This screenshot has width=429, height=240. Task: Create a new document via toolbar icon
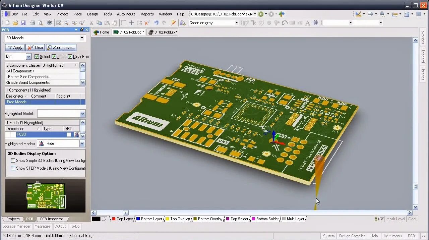coord(7,23)
